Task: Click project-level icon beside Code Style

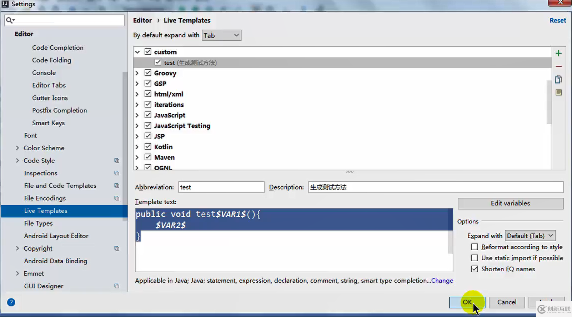Action: point(117,161)
